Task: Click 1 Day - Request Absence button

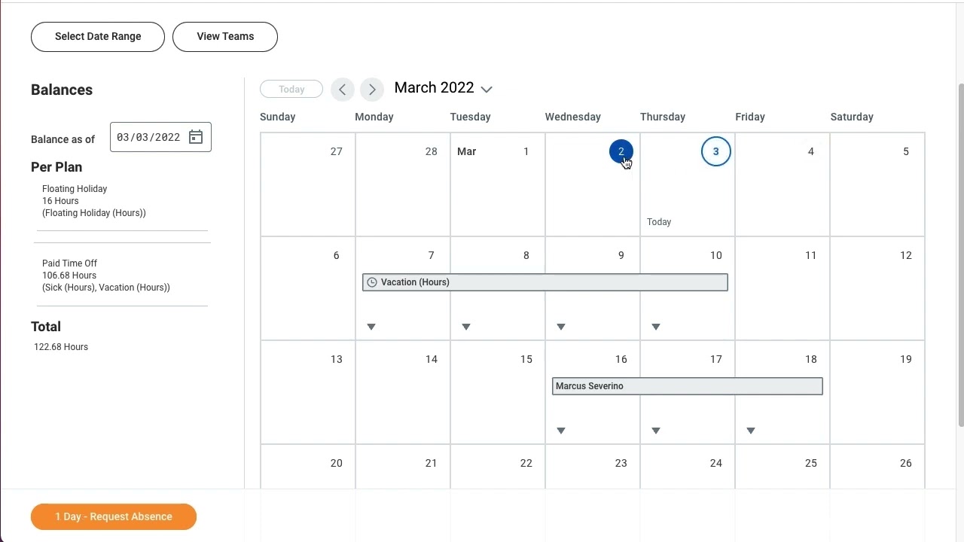Action: [114, 516]
